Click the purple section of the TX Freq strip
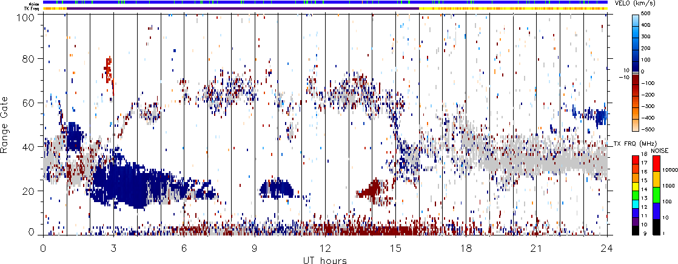678x264 pixels. [243, 8]
